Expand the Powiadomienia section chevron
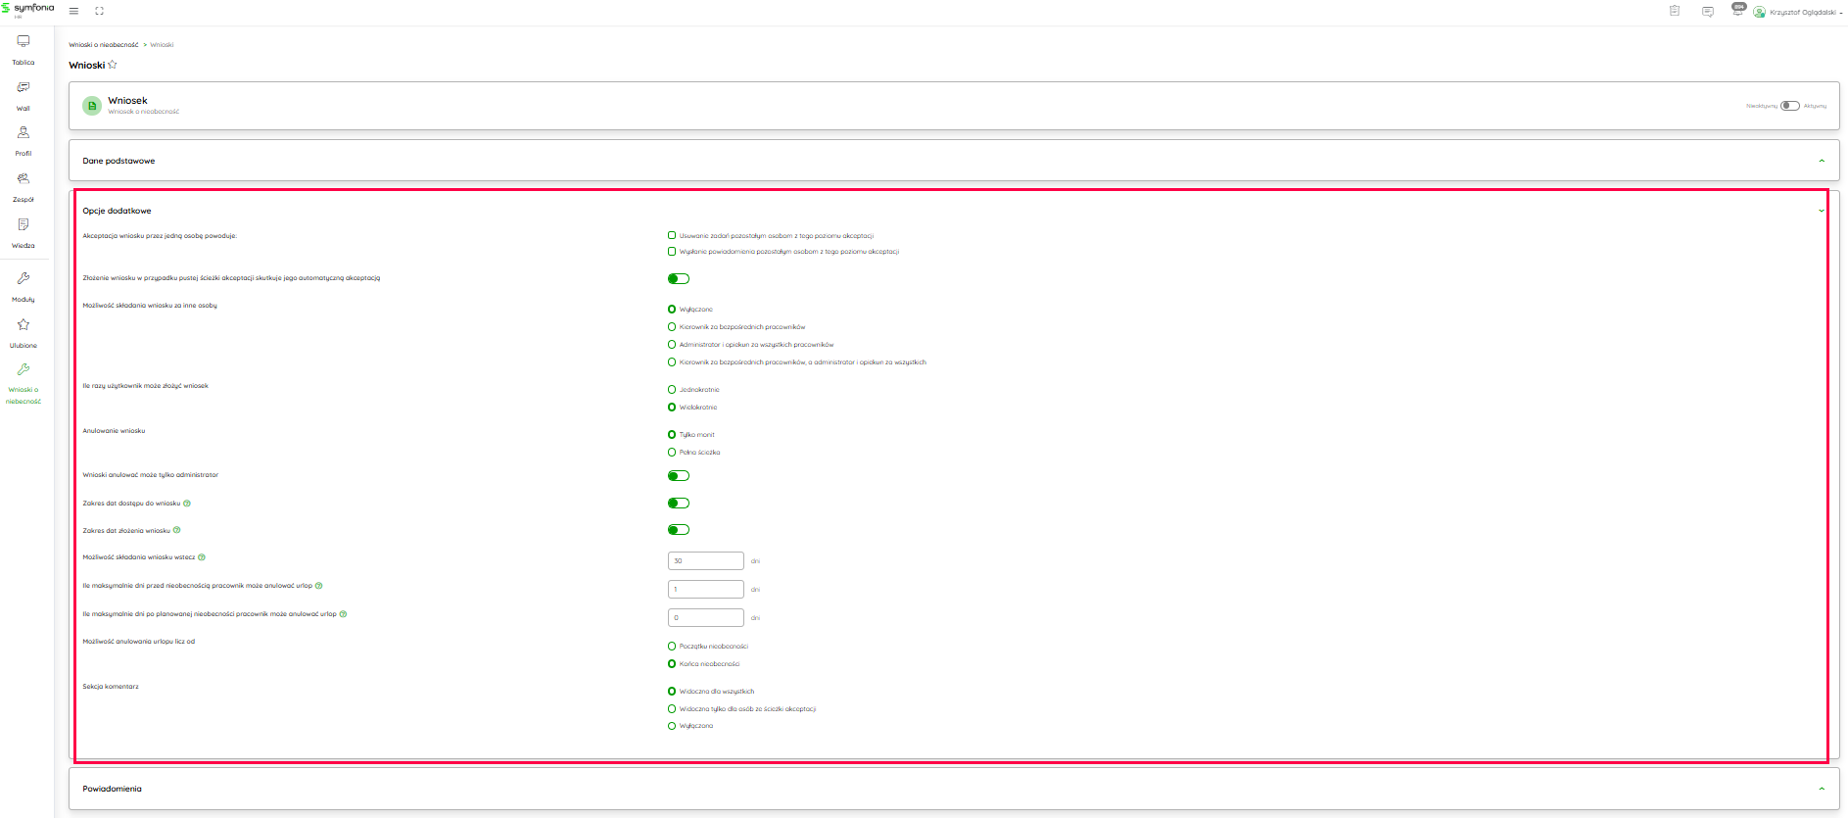This screenshot has width=1848, height=818. click(x=1822, y=789)
